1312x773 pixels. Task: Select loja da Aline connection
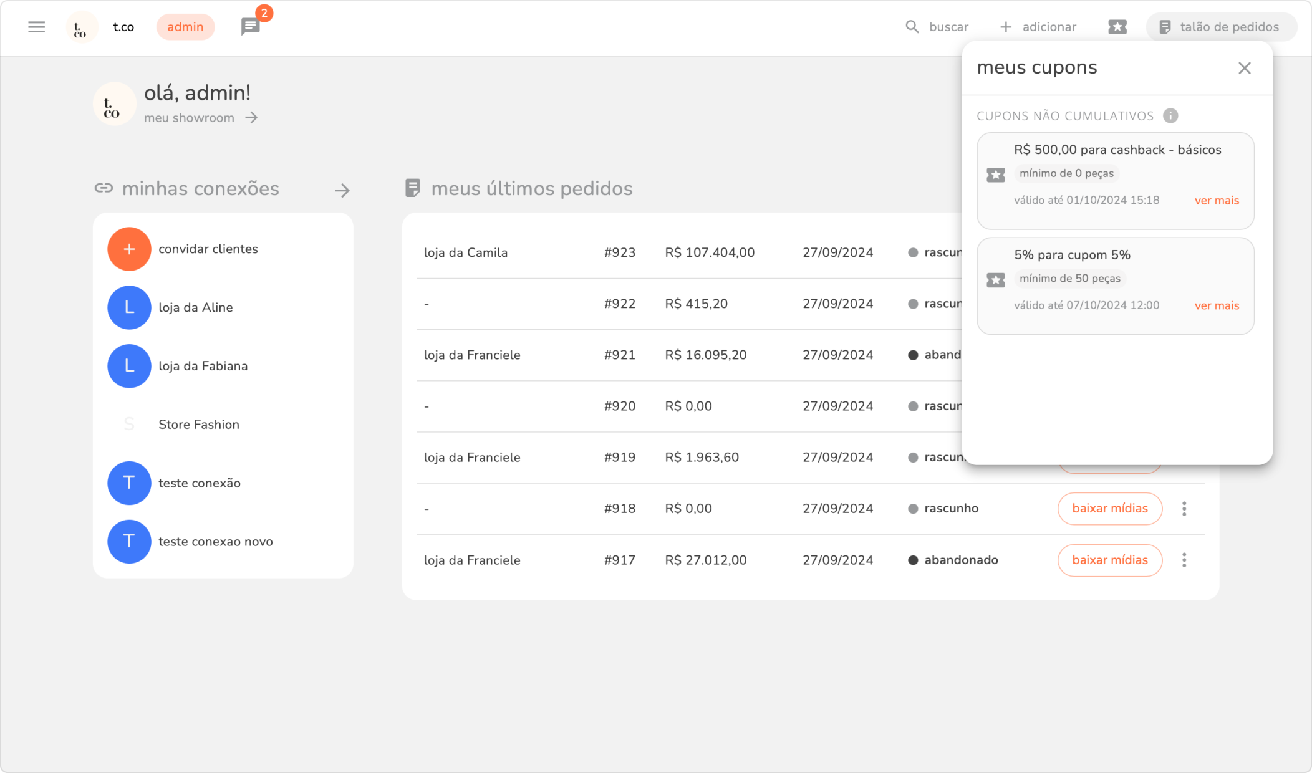tap(195, 307)
